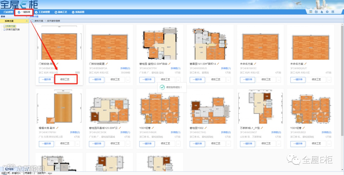The width and height of the screenshot is (344, 175).
Task: Click 一键拆单 on 门板铰链配置 card
Action: point(97,80)
